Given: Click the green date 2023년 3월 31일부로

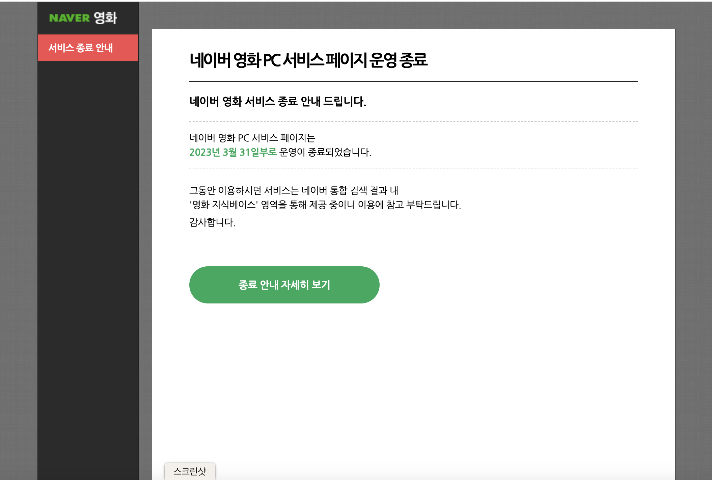Looking at the screenshot, I should coord(233,152).
